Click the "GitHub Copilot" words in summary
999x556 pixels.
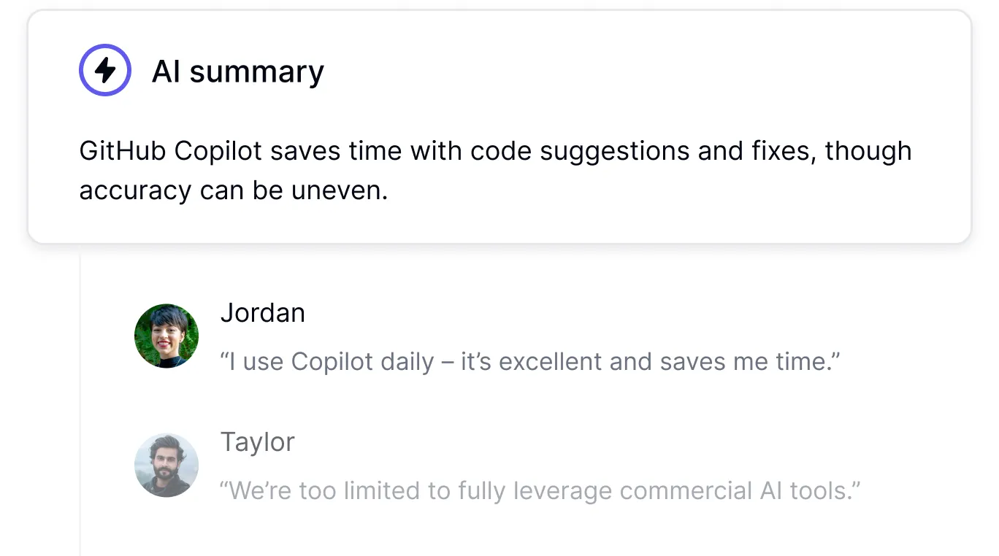click(170, 151)
